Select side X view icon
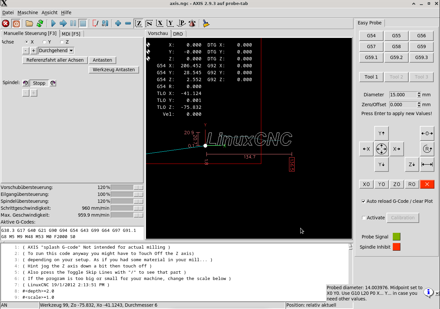This screenshot has height=309, width=440. point(160,23)
